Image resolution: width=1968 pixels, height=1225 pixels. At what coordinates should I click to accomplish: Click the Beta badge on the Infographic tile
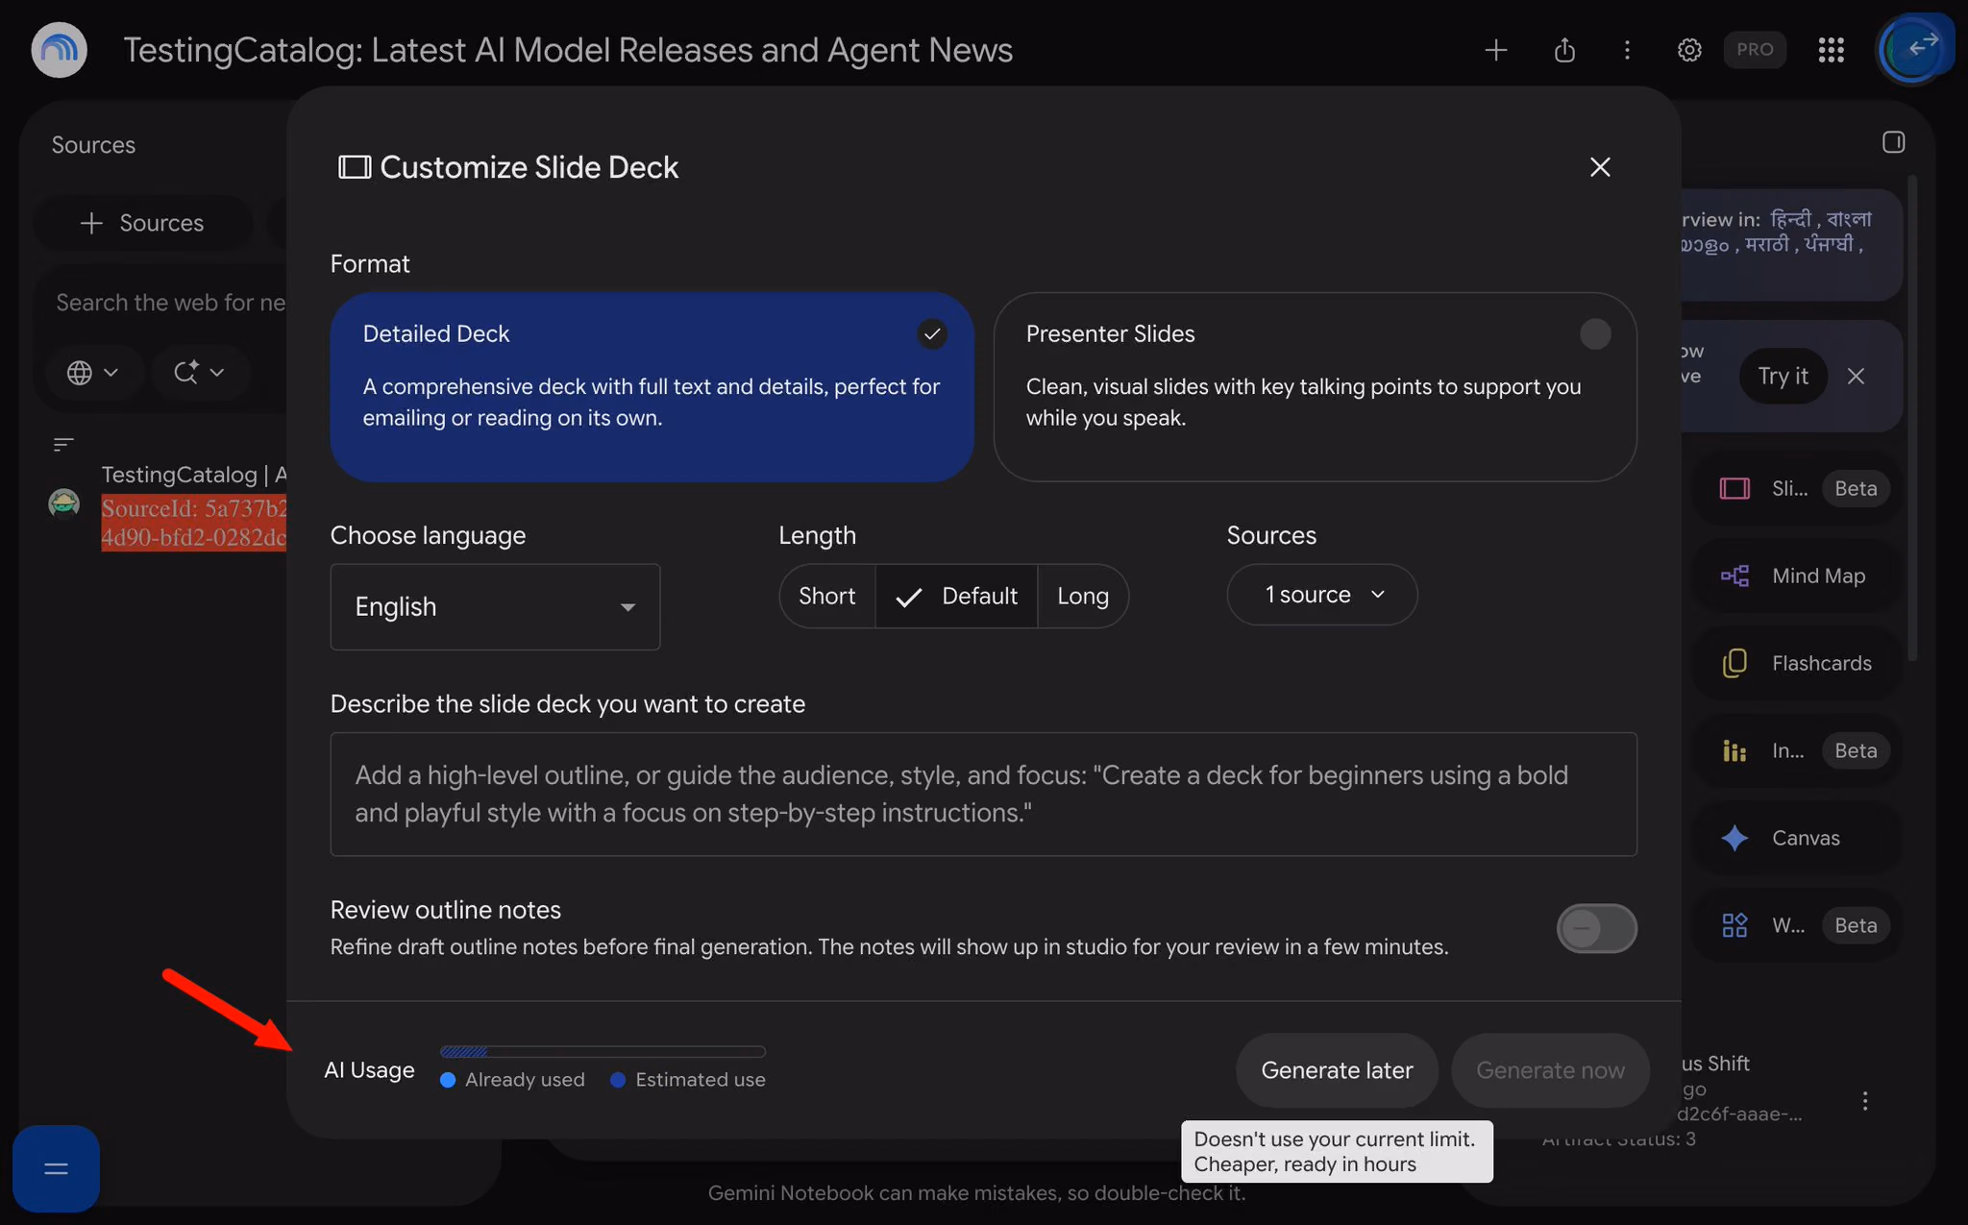pyautogui.click(x=1856, y=750)
